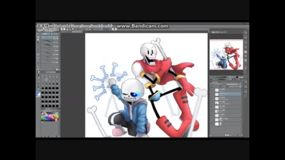Click the brush stroke preview above the layers panel
The width and height of the screenshot is (285, 160).
pos(218,78)
